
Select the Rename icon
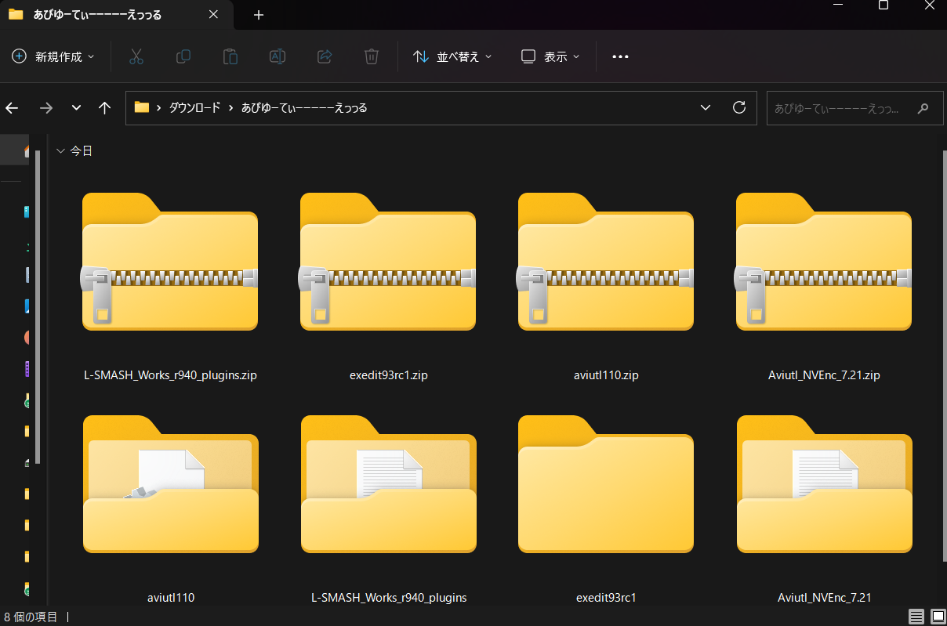[277, 56]
